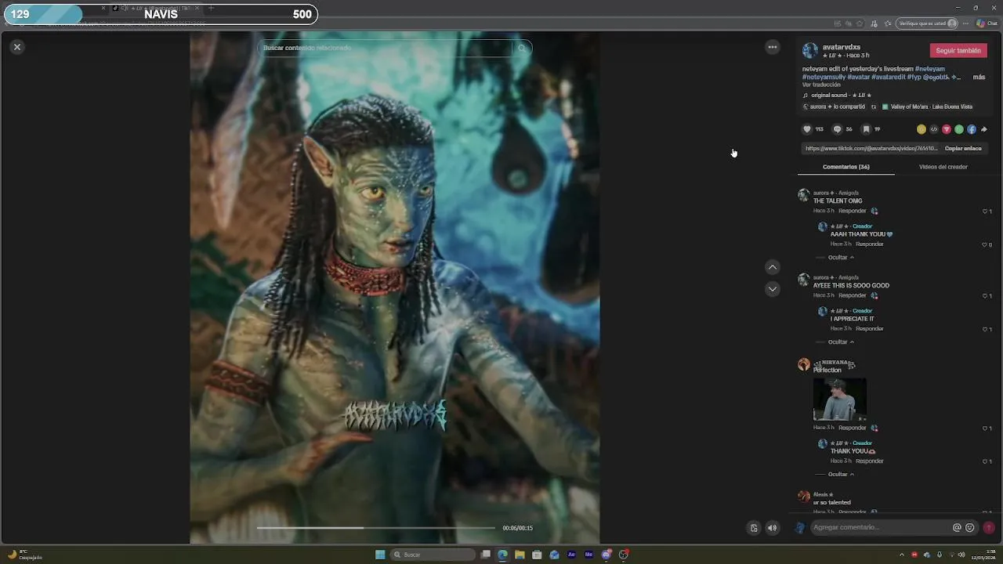Share the video to WhatsApp

pyautogui.click(x=959, y=129)
